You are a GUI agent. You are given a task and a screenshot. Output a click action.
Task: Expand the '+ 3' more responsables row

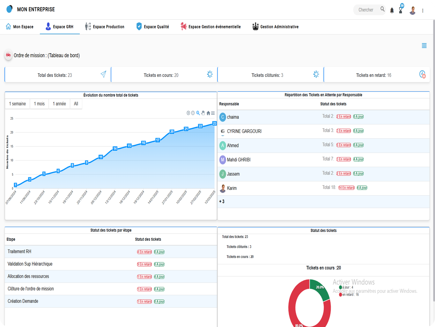point(222,202)
